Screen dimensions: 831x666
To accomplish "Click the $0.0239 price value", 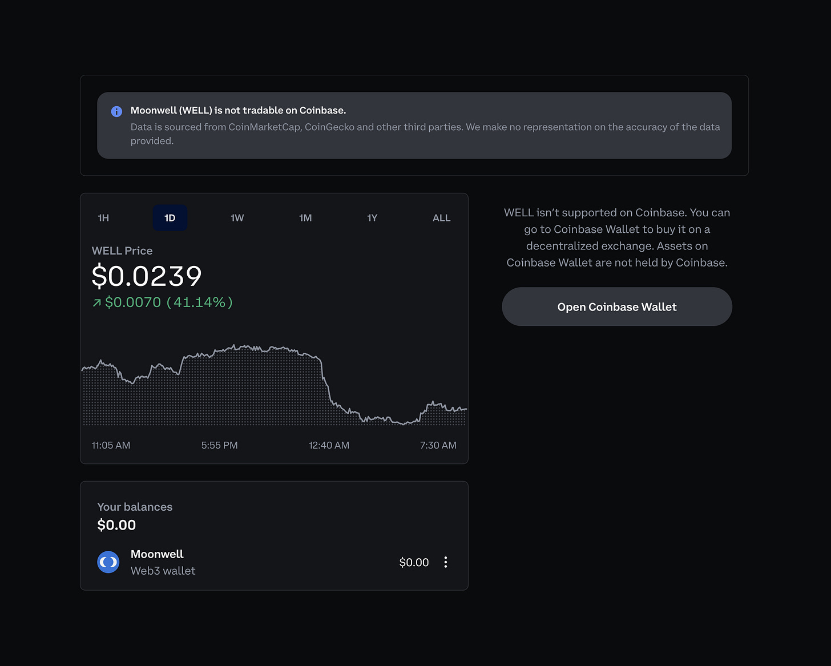I will click(146, 276).
